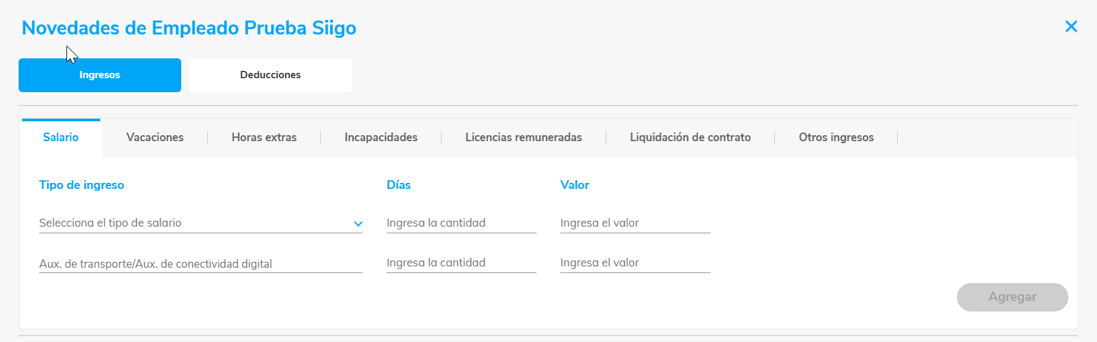Switch to the Ingresos section
Viewport: 1097px width, 342px height.
pos(100,75)
